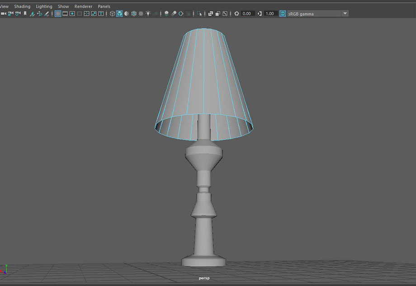Screen dimensions: 416x286
Task: Click the Exposure icon beside 0.00
Action: [x=236, y=14]
